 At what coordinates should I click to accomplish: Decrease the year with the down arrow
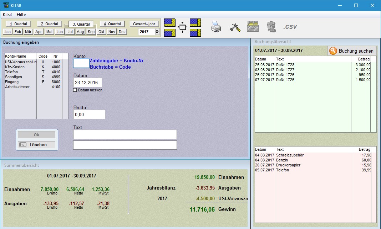coord(157,33)
